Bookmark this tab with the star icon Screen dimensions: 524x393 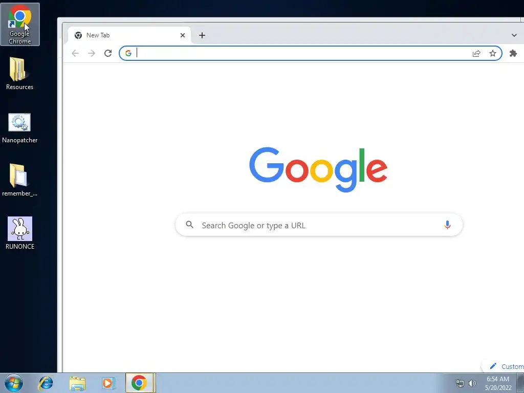pyautogui.click(x=493, y=53)
